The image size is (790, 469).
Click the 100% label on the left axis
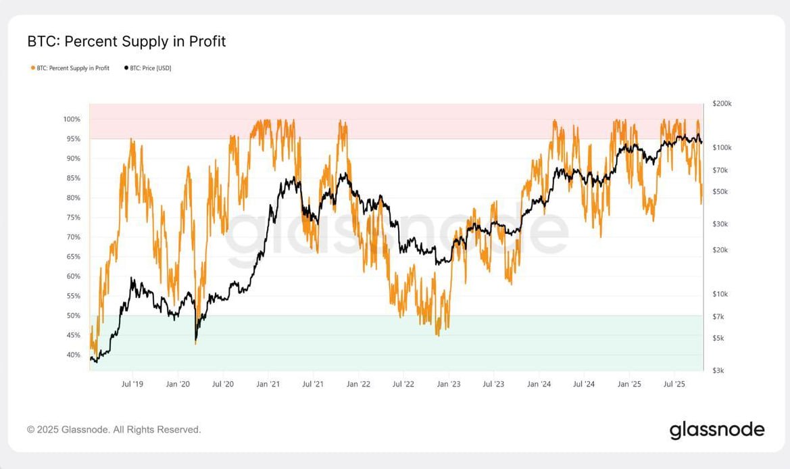72,120
